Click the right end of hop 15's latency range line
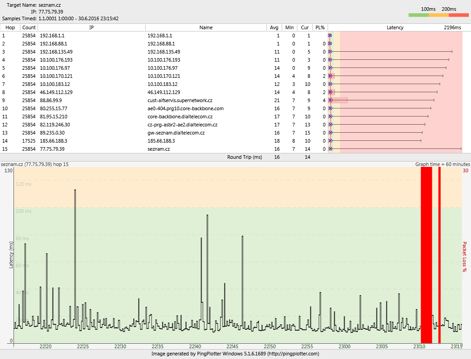 pyautogui.click(x=461, y=148)
